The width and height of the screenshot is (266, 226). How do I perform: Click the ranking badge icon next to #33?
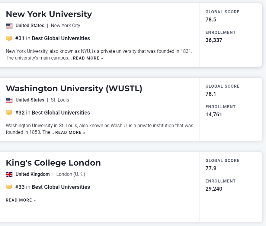9,187
